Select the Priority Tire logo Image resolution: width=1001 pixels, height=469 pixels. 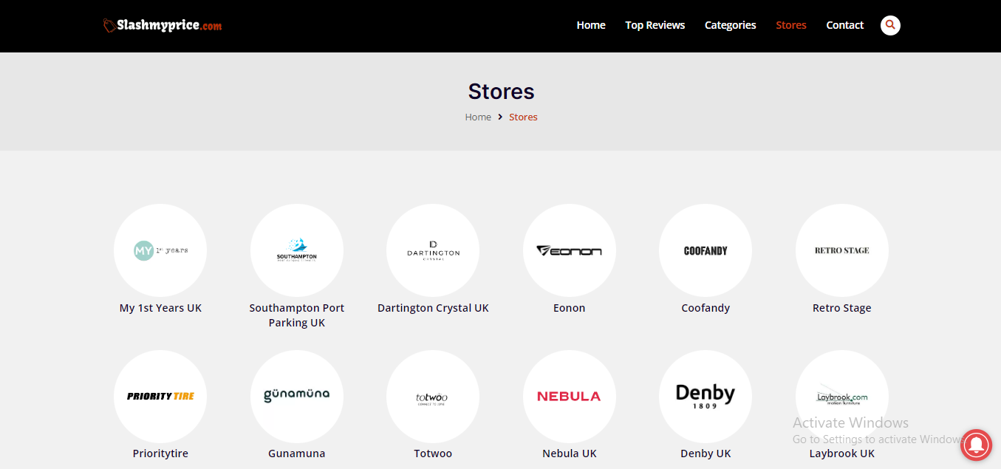[x=160, y=397]
